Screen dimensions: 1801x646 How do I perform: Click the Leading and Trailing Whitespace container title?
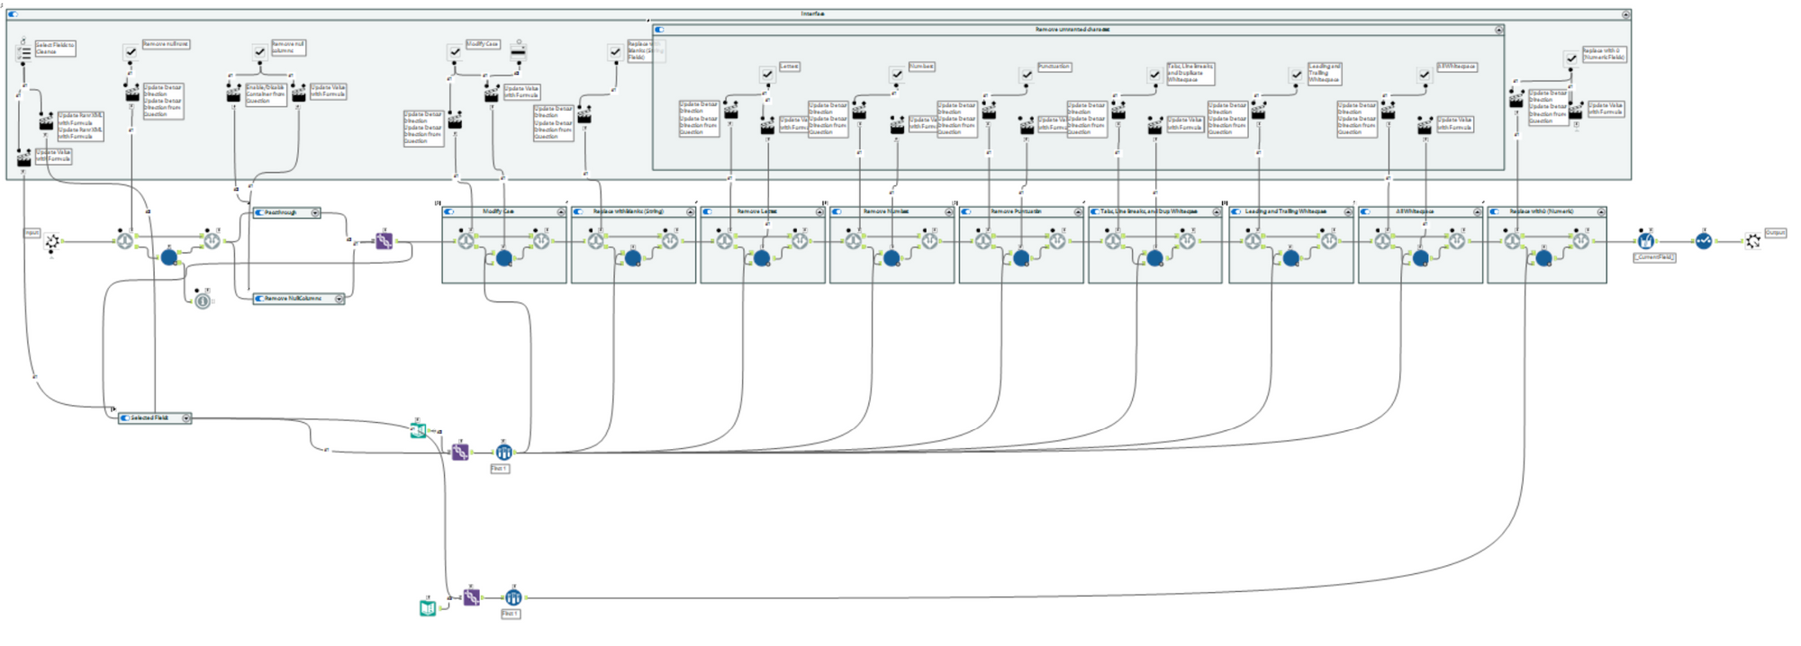click(1286, 212)
